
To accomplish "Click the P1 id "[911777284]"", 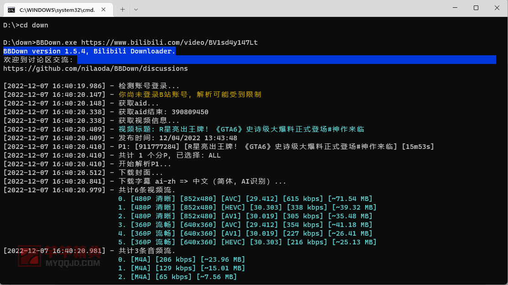I will pos(157,147).
